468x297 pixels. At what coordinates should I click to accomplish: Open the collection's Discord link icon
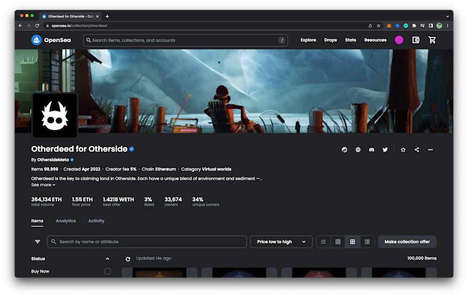[x=371, y=150]
